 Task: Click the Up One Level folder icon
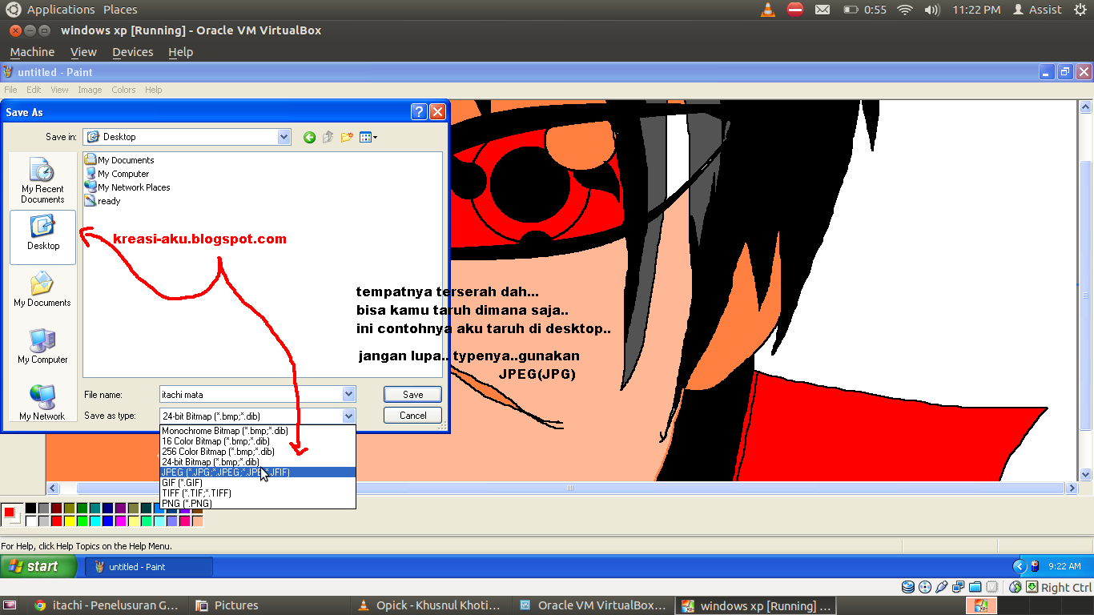(x=328, y=137)
